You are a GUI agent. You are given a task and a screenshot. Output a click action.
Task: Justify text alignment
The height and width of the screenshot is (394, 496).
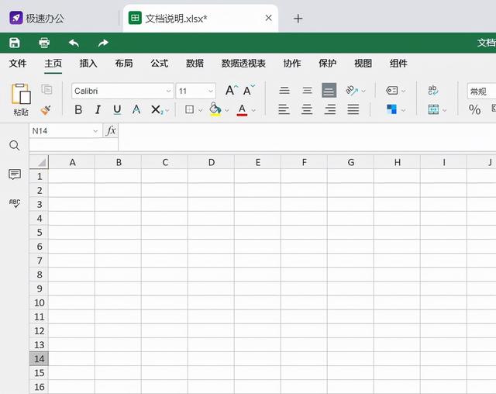[353, 109]
